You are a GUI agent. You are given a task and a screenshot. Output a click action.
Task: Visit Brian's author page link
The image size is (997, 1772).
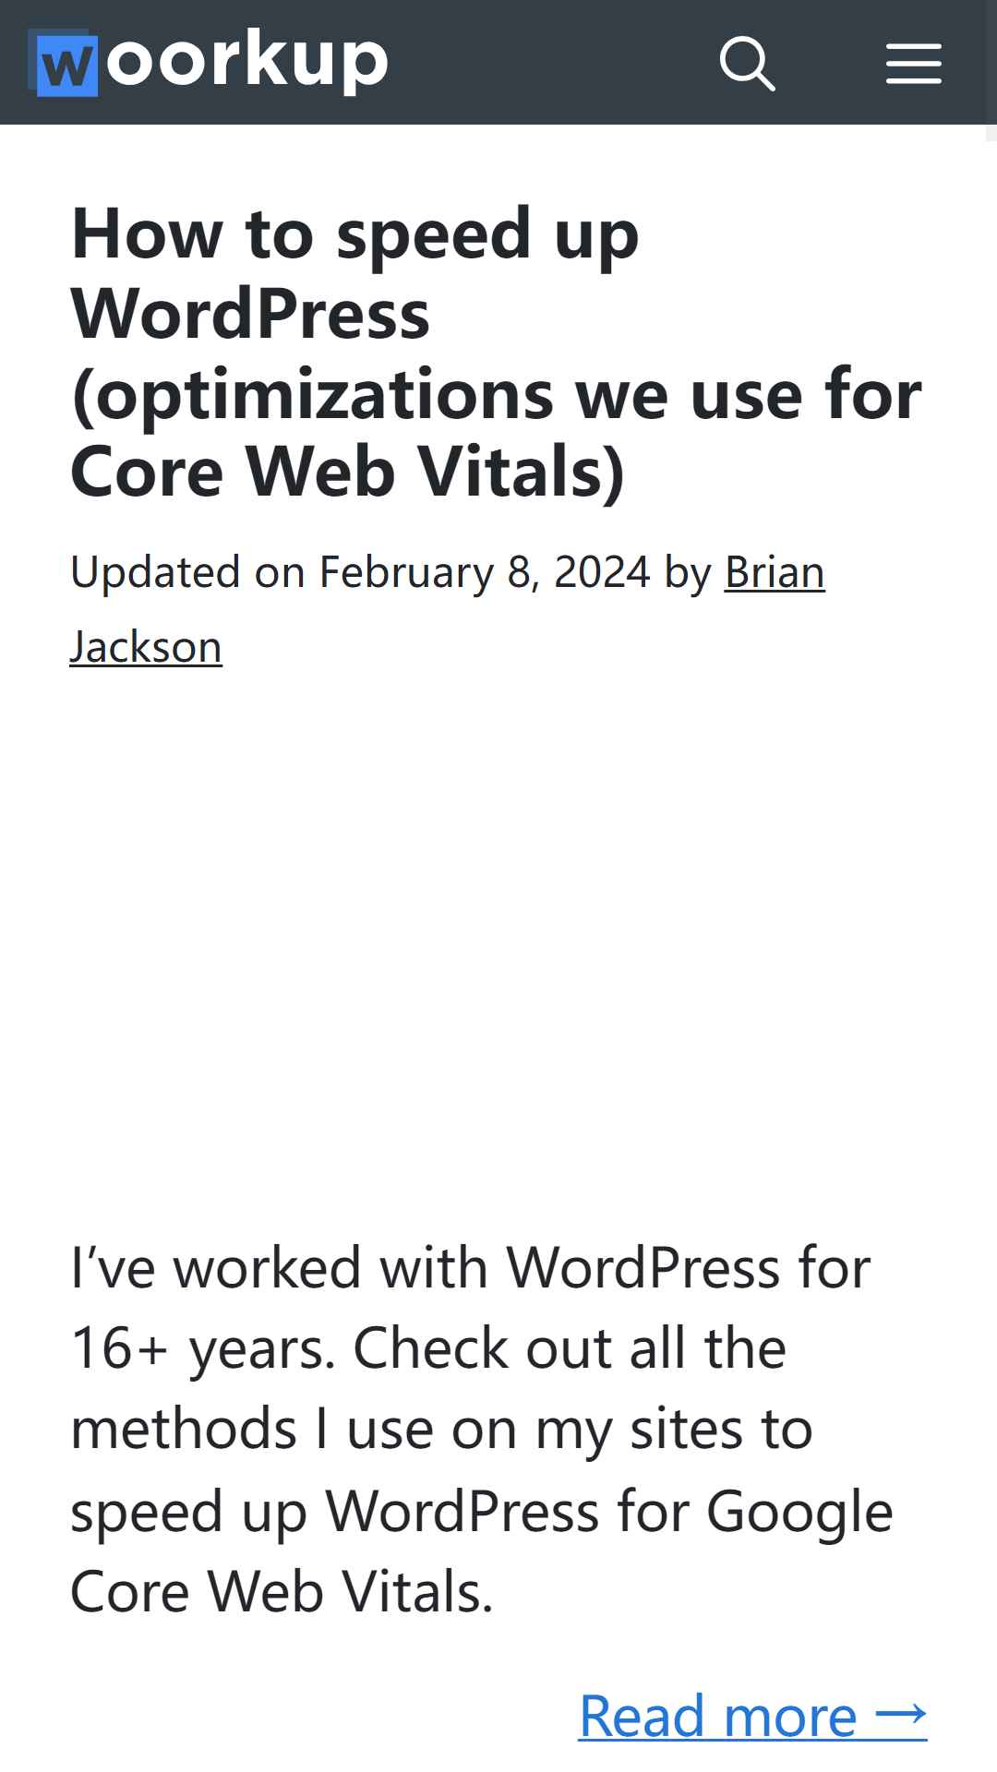point(775,572)
